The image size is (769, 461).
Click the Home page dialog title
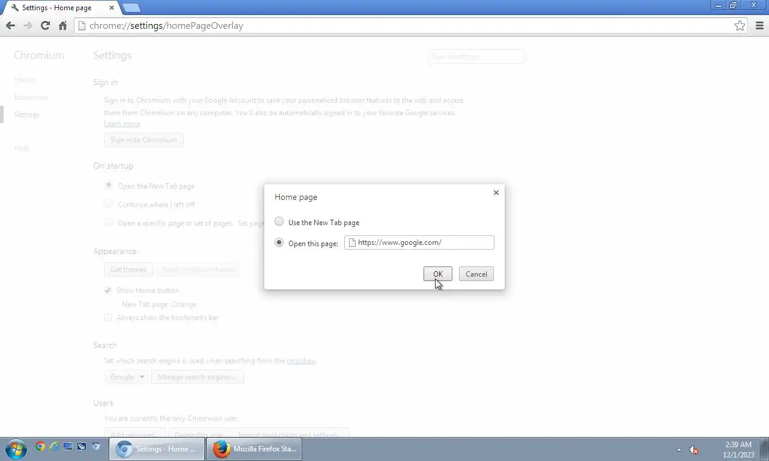coord(296,197)
